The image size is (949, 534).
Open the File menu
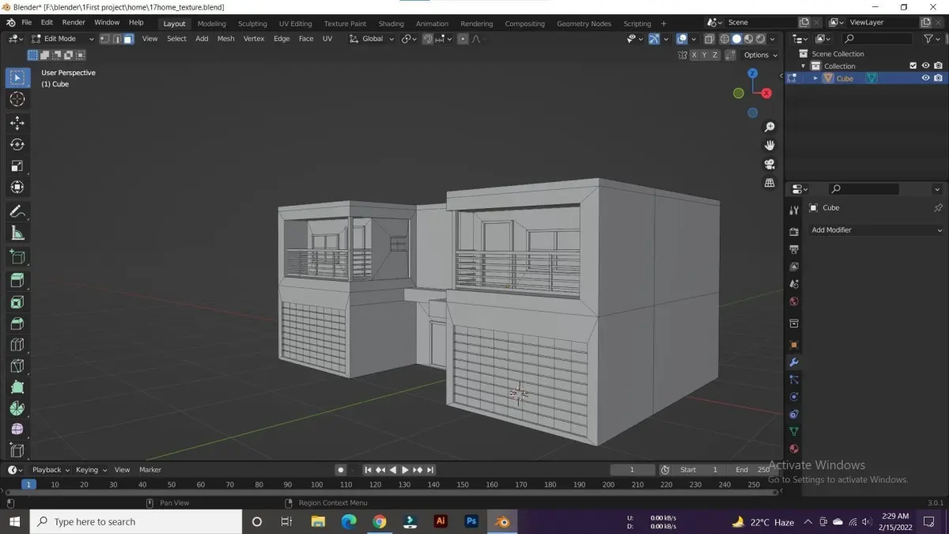[x=26, y=23]
